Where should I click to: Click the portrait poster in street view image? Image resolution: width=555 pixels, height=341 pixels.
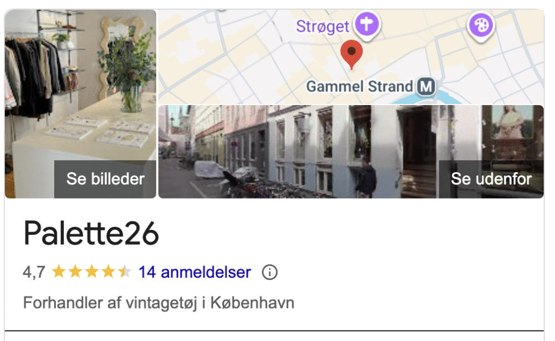pos(513,123)
